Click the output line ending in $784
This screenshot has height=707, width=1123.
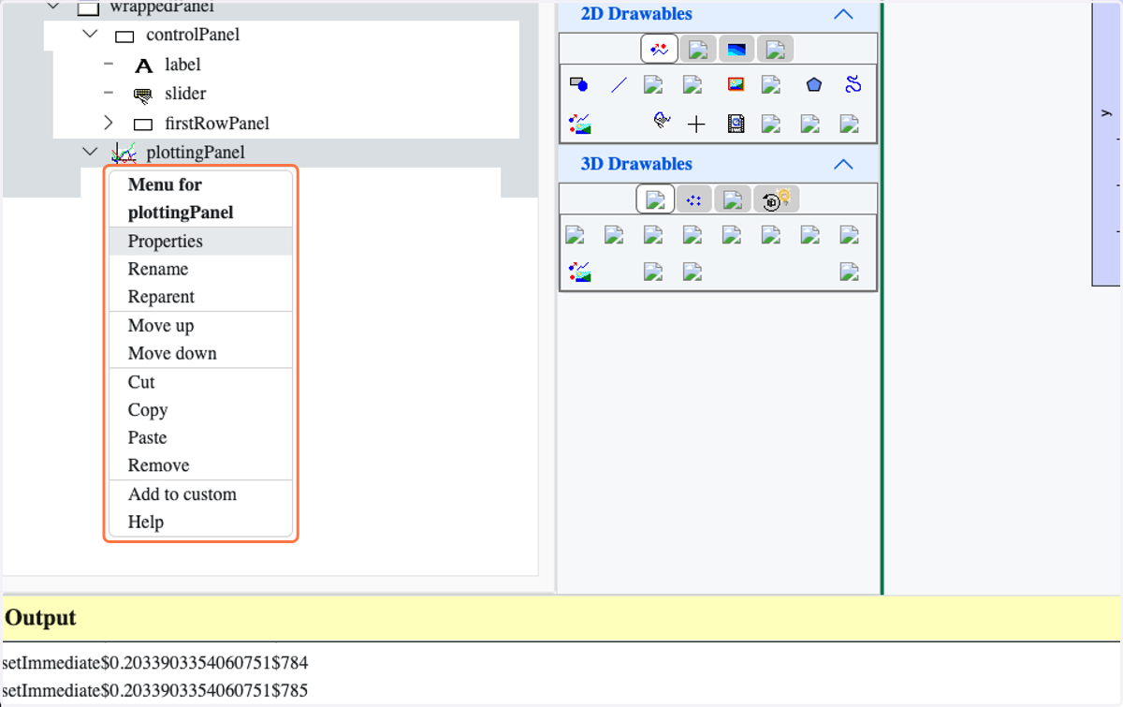pyautogui.click(x=155, y=663)
